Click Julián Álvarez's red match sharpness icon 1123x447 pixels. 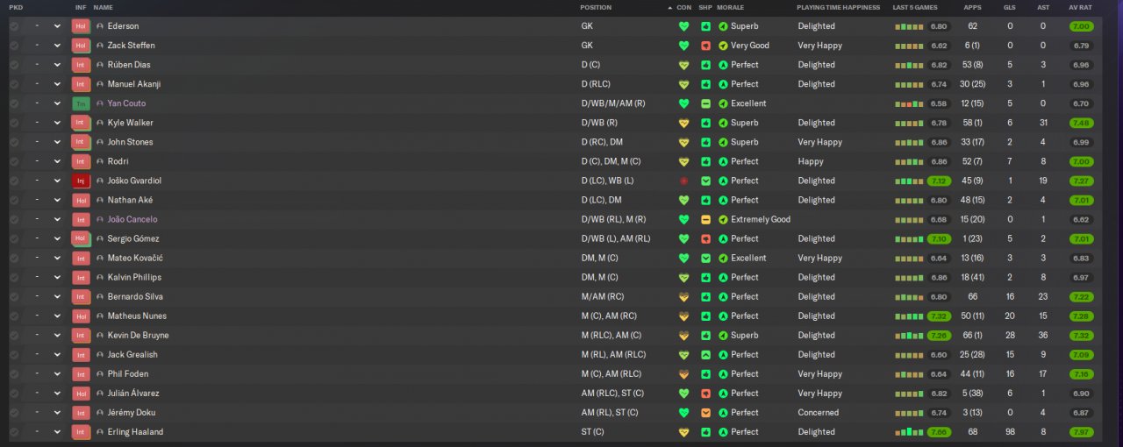point(706,394)
